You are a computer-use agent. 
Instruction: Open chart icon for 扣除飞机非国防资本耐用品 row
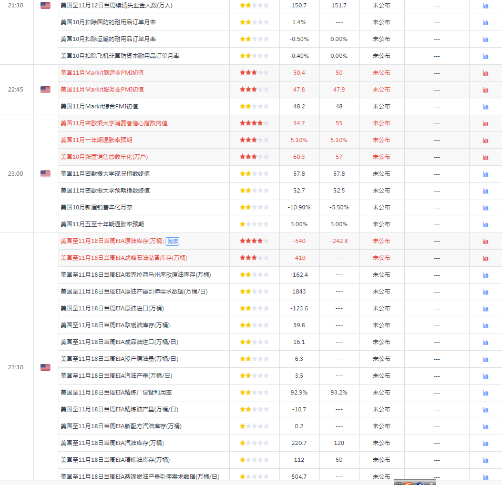[x=485, y=56]
